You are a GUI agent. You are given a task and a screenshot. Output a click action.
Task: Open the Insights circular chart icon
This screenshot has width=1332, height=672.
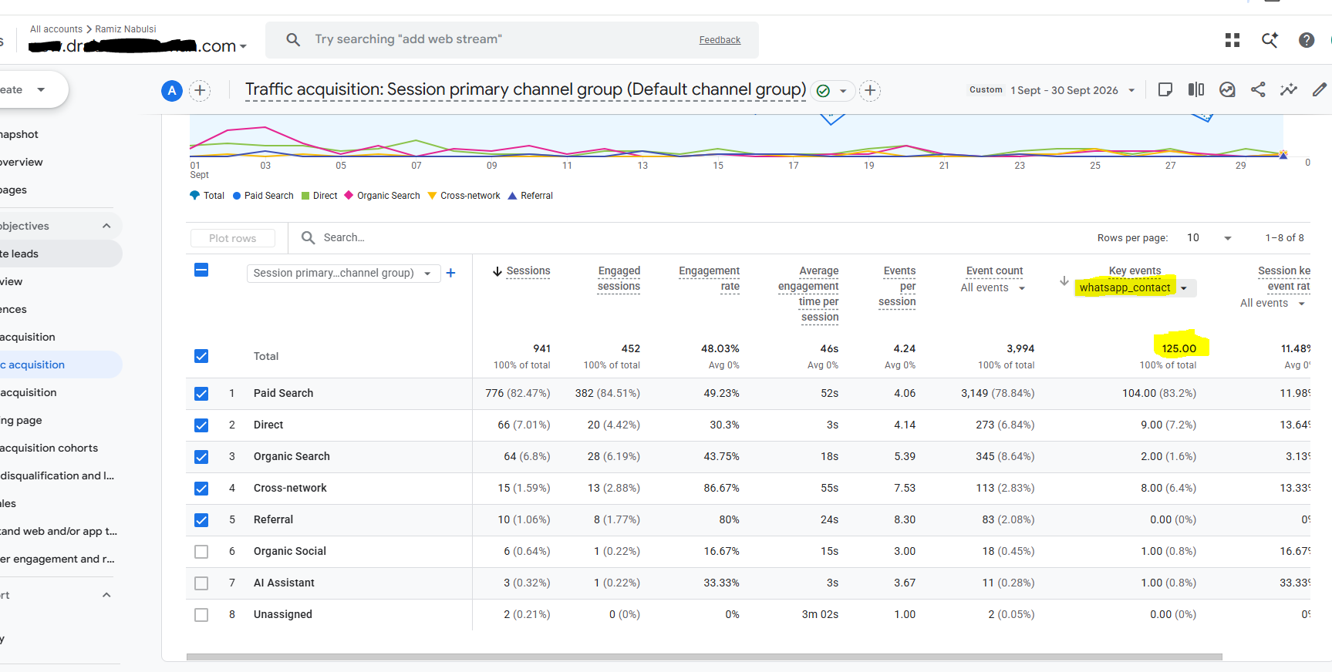[x=1227, y=89]
